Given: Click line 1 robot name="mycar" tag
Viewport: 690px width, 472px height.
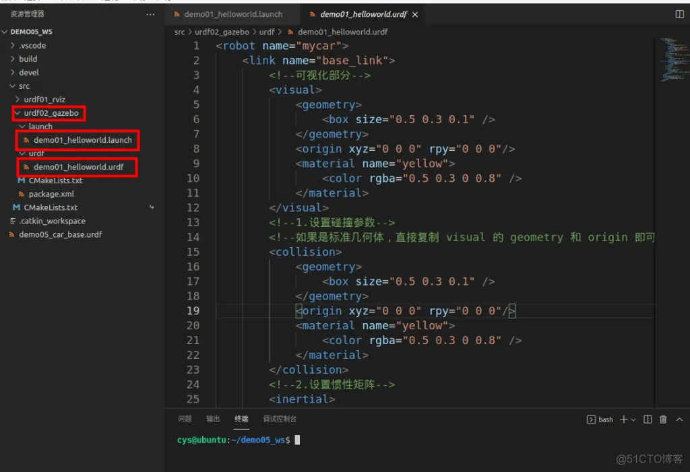Looking at the screenshot, I should click(x=282, y=46).
